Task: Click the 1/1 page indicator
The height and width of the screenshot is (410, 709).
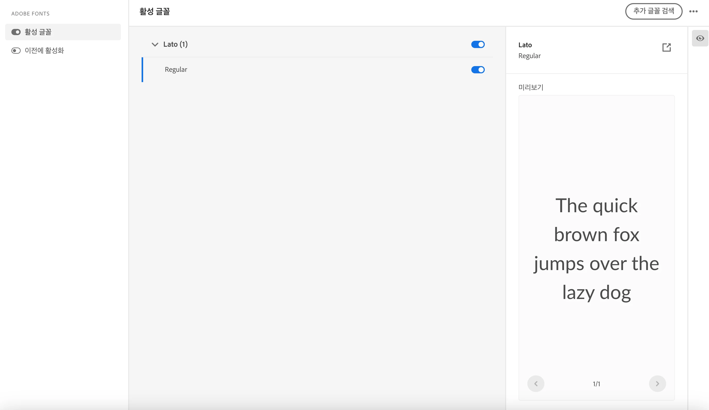Action: 596,384
